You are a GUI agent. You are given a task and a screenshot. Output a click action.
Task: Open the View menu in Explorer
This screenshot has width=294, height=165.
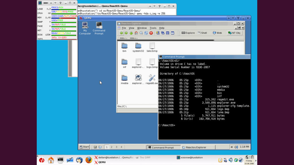point(131,28)
